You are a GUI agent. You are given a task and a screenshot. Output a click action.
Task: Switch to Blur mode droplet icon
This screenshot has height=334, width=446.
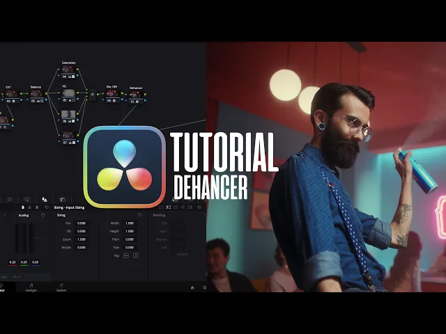[x=23, y=207]
